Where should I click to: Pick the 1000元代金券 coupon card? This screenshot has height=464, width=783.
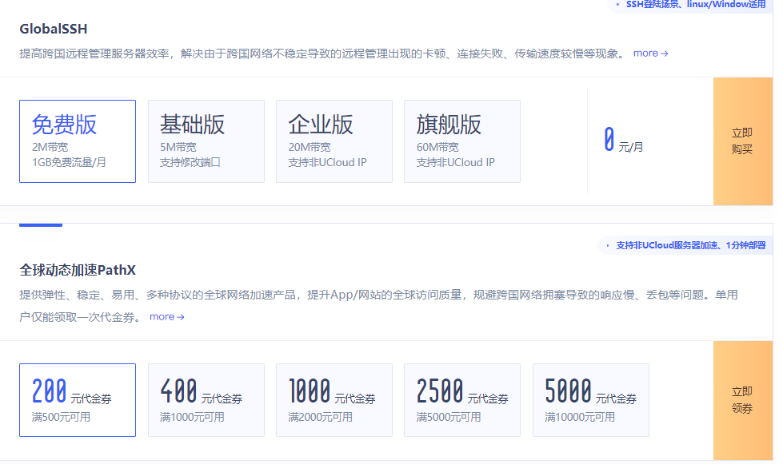pyautogui.click(x=334, y=400)
